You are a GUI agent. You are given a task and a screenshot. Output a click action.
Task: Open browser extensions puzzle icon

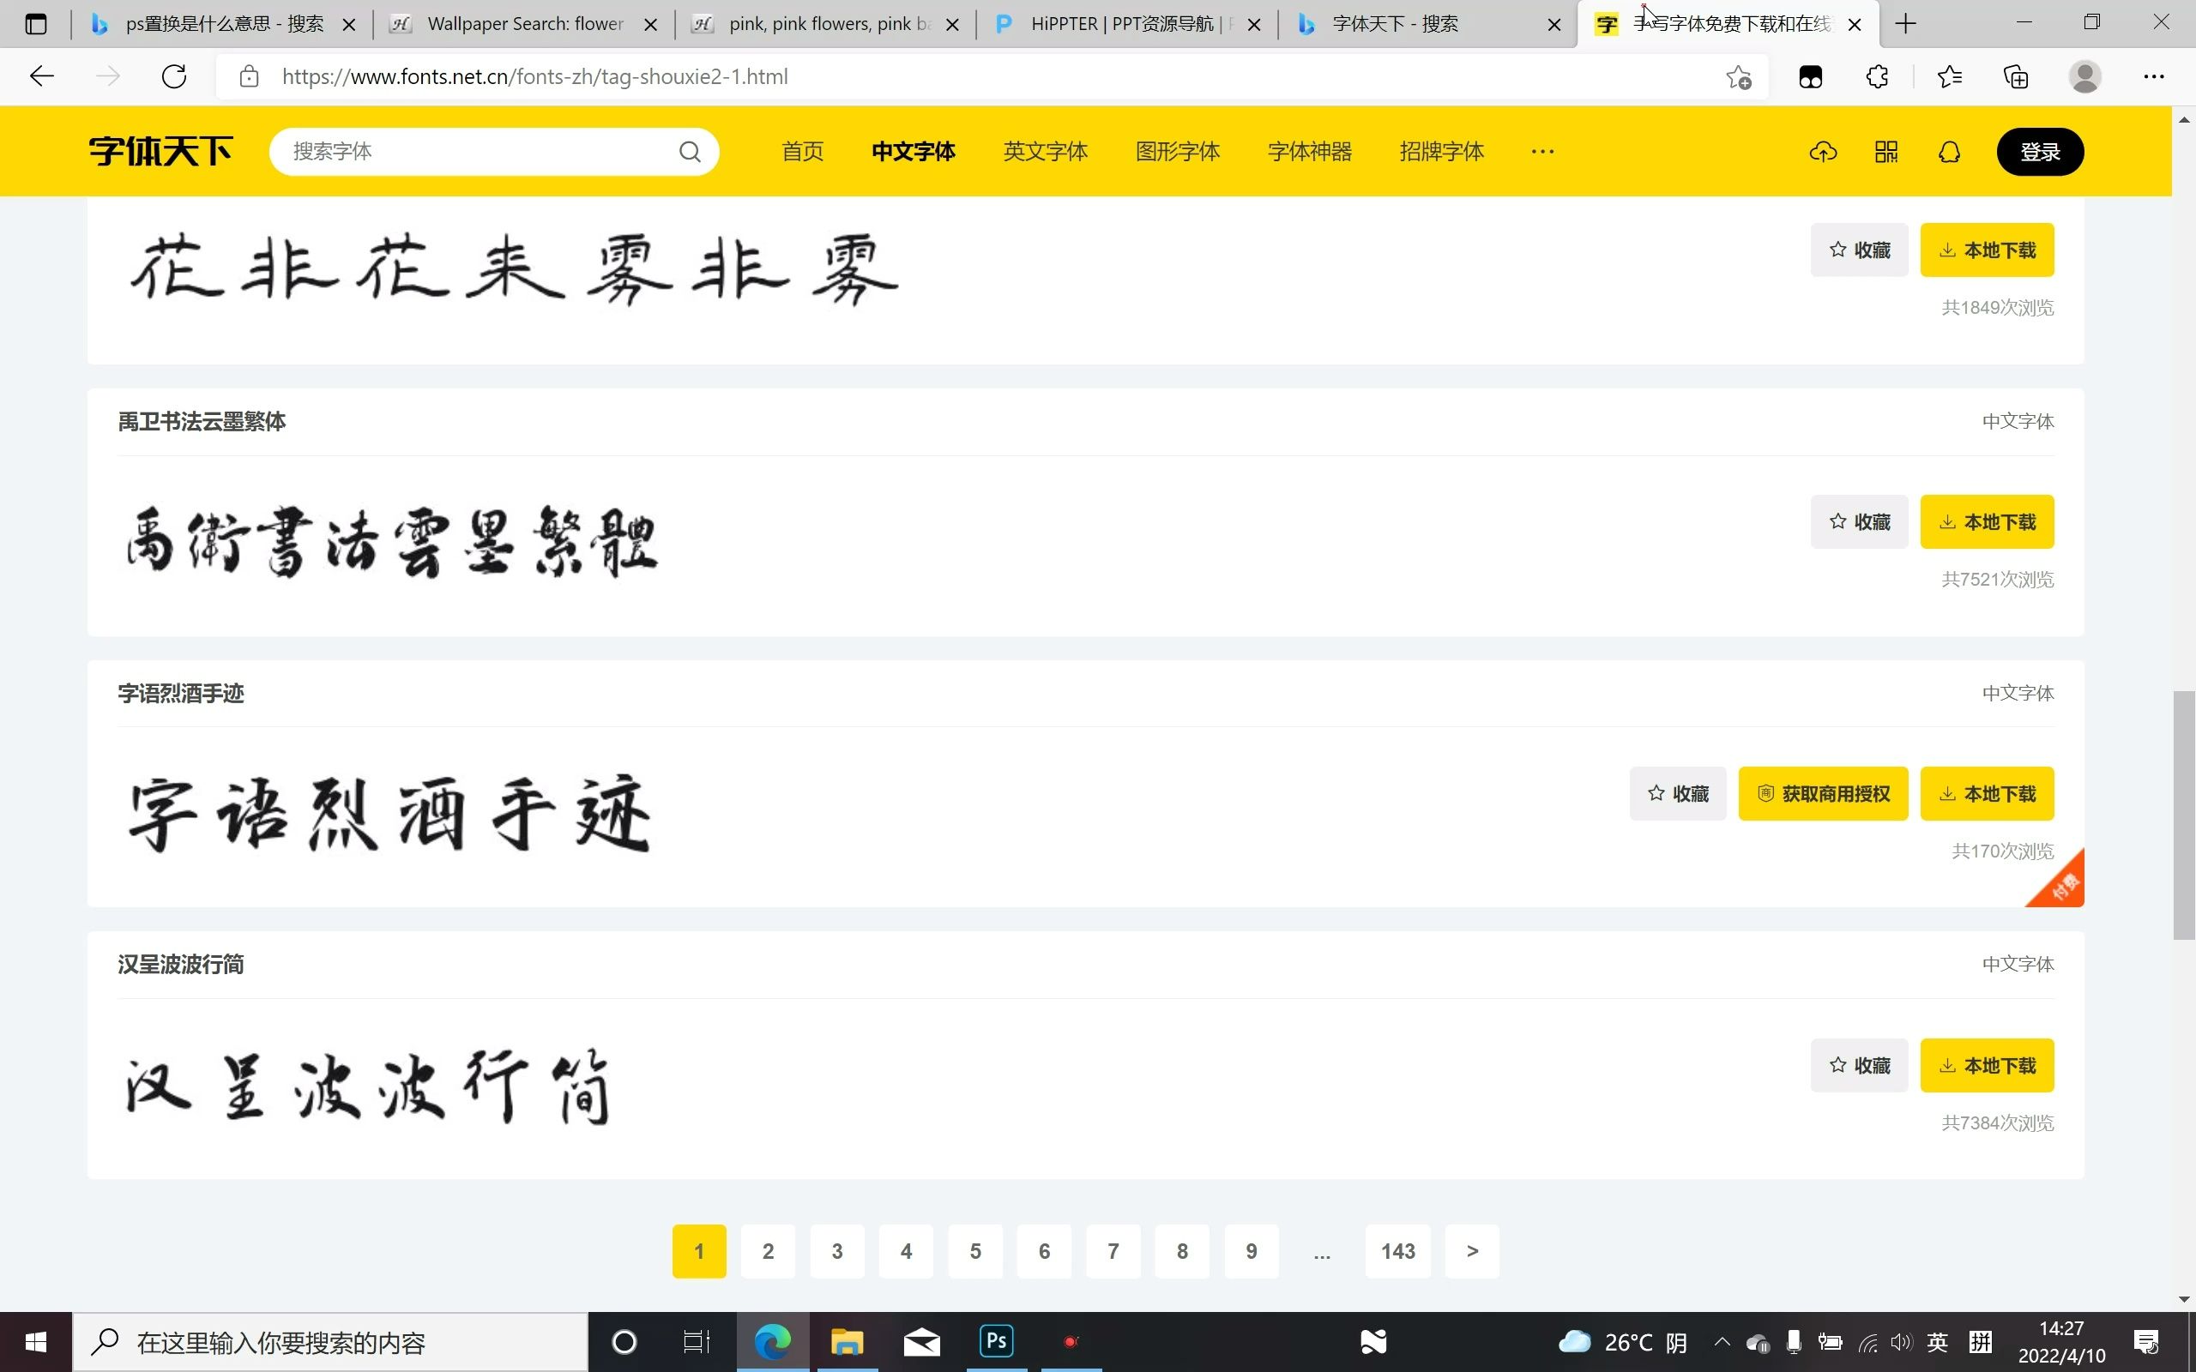(x=1878, y=77)
